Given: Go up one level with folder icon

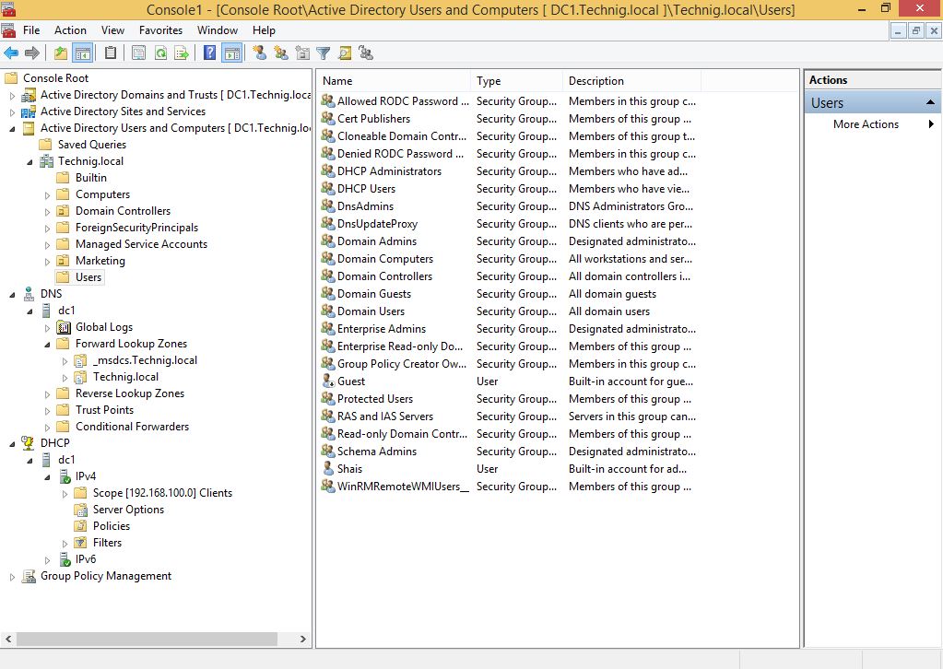Looking at the screenshot, I should (60, 53).
